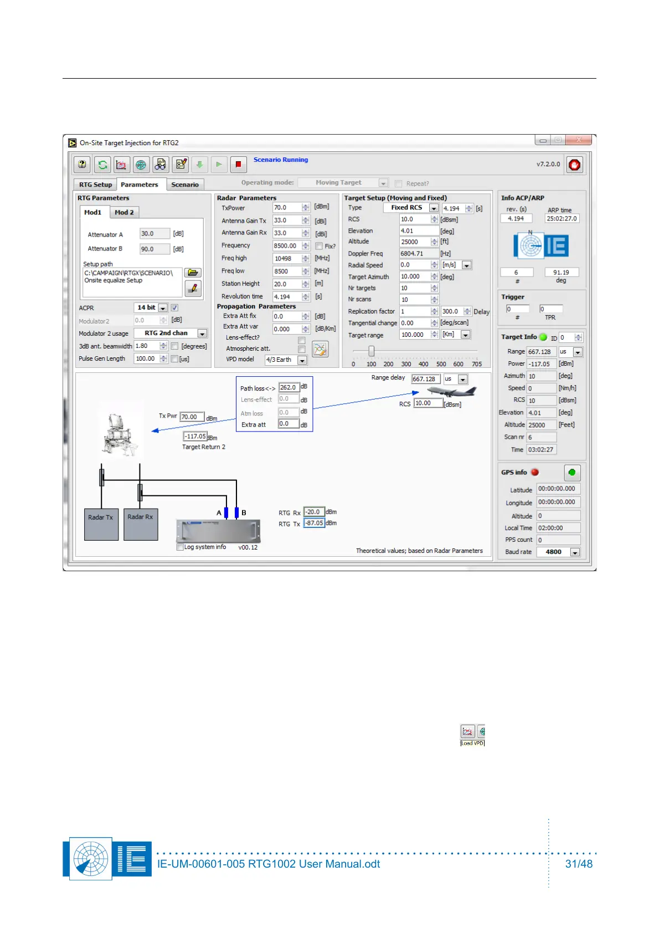Click the pencil edit icon under setup path
659x933 pixels.
(193, 288)
